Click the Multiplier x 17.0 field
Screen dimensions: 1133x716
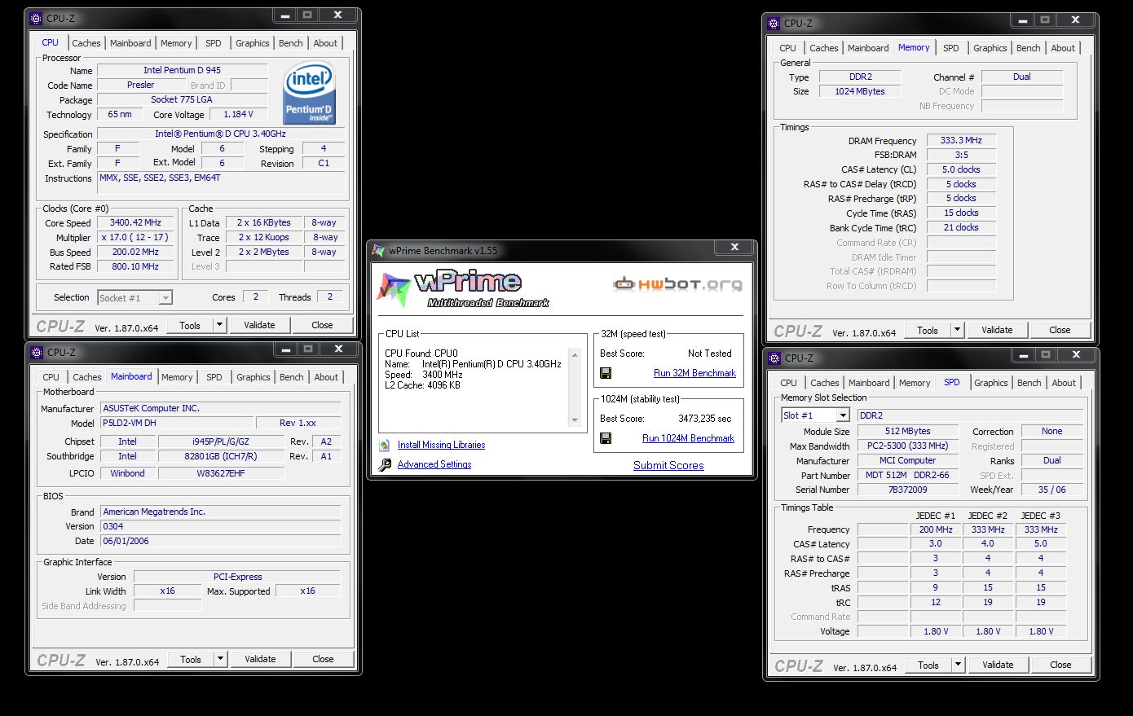pyautogui.click(x=135, y=237)
